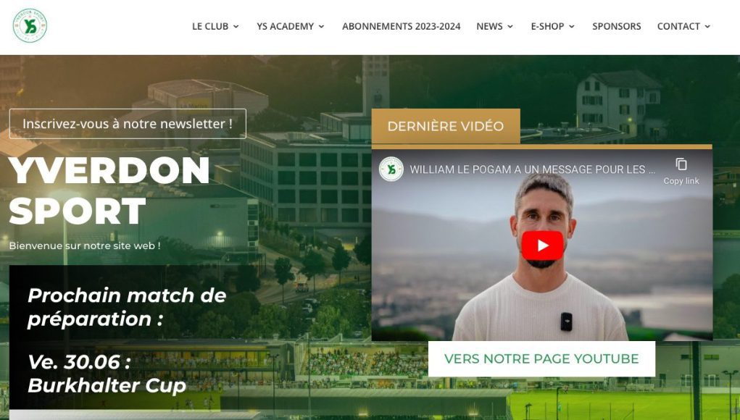Image resolution: width=740 pixels, height=420 pixels.
Task: Open the video title link text
Action: (532, 169)
